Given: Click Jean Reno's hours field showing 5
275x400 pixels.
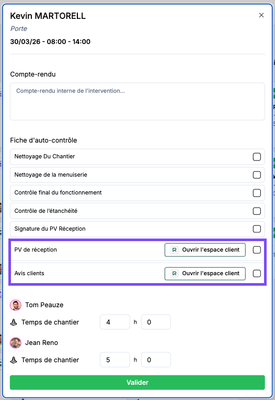Looking at the screenshot, I should (x=114, y=360).
